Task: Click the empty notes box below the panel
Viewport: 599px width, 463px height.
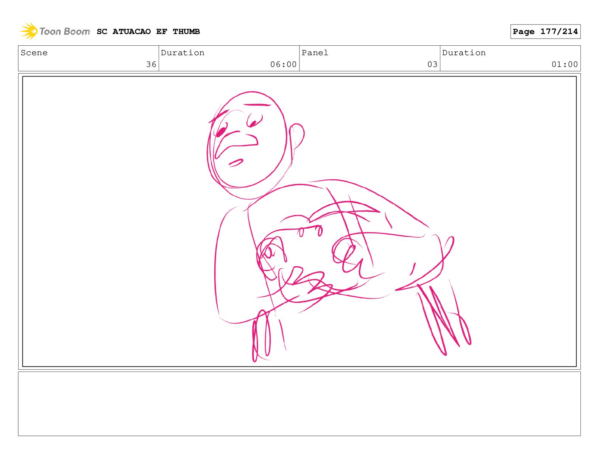Action: 299,404
